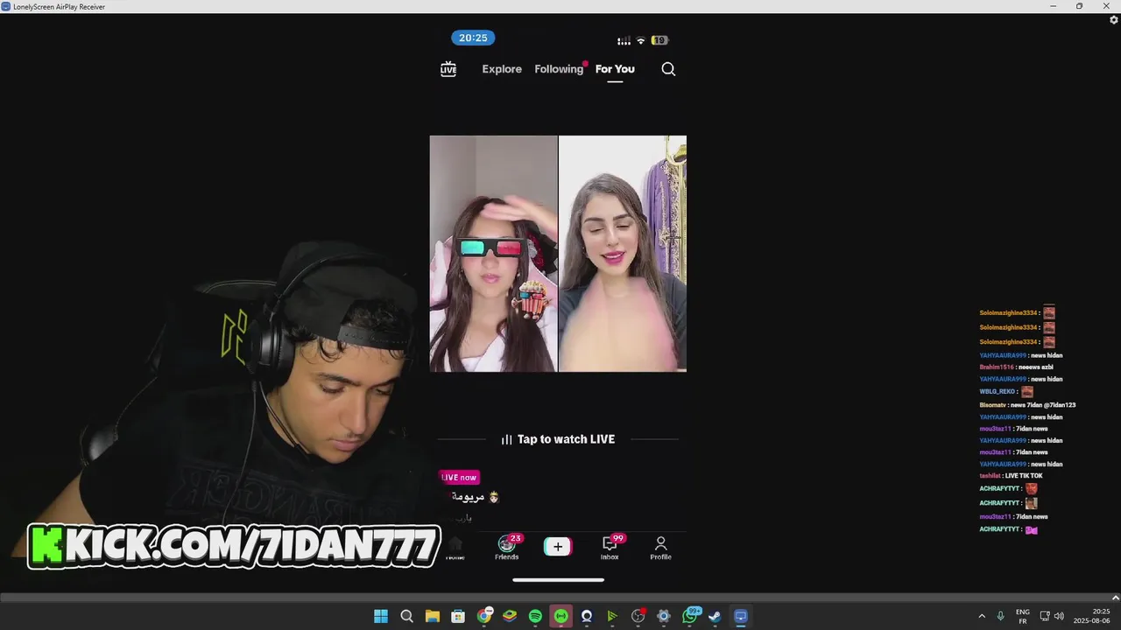Screen dimensions: 1121x630
Task: Tap the plus create post button
Action: tap(558, 547)
